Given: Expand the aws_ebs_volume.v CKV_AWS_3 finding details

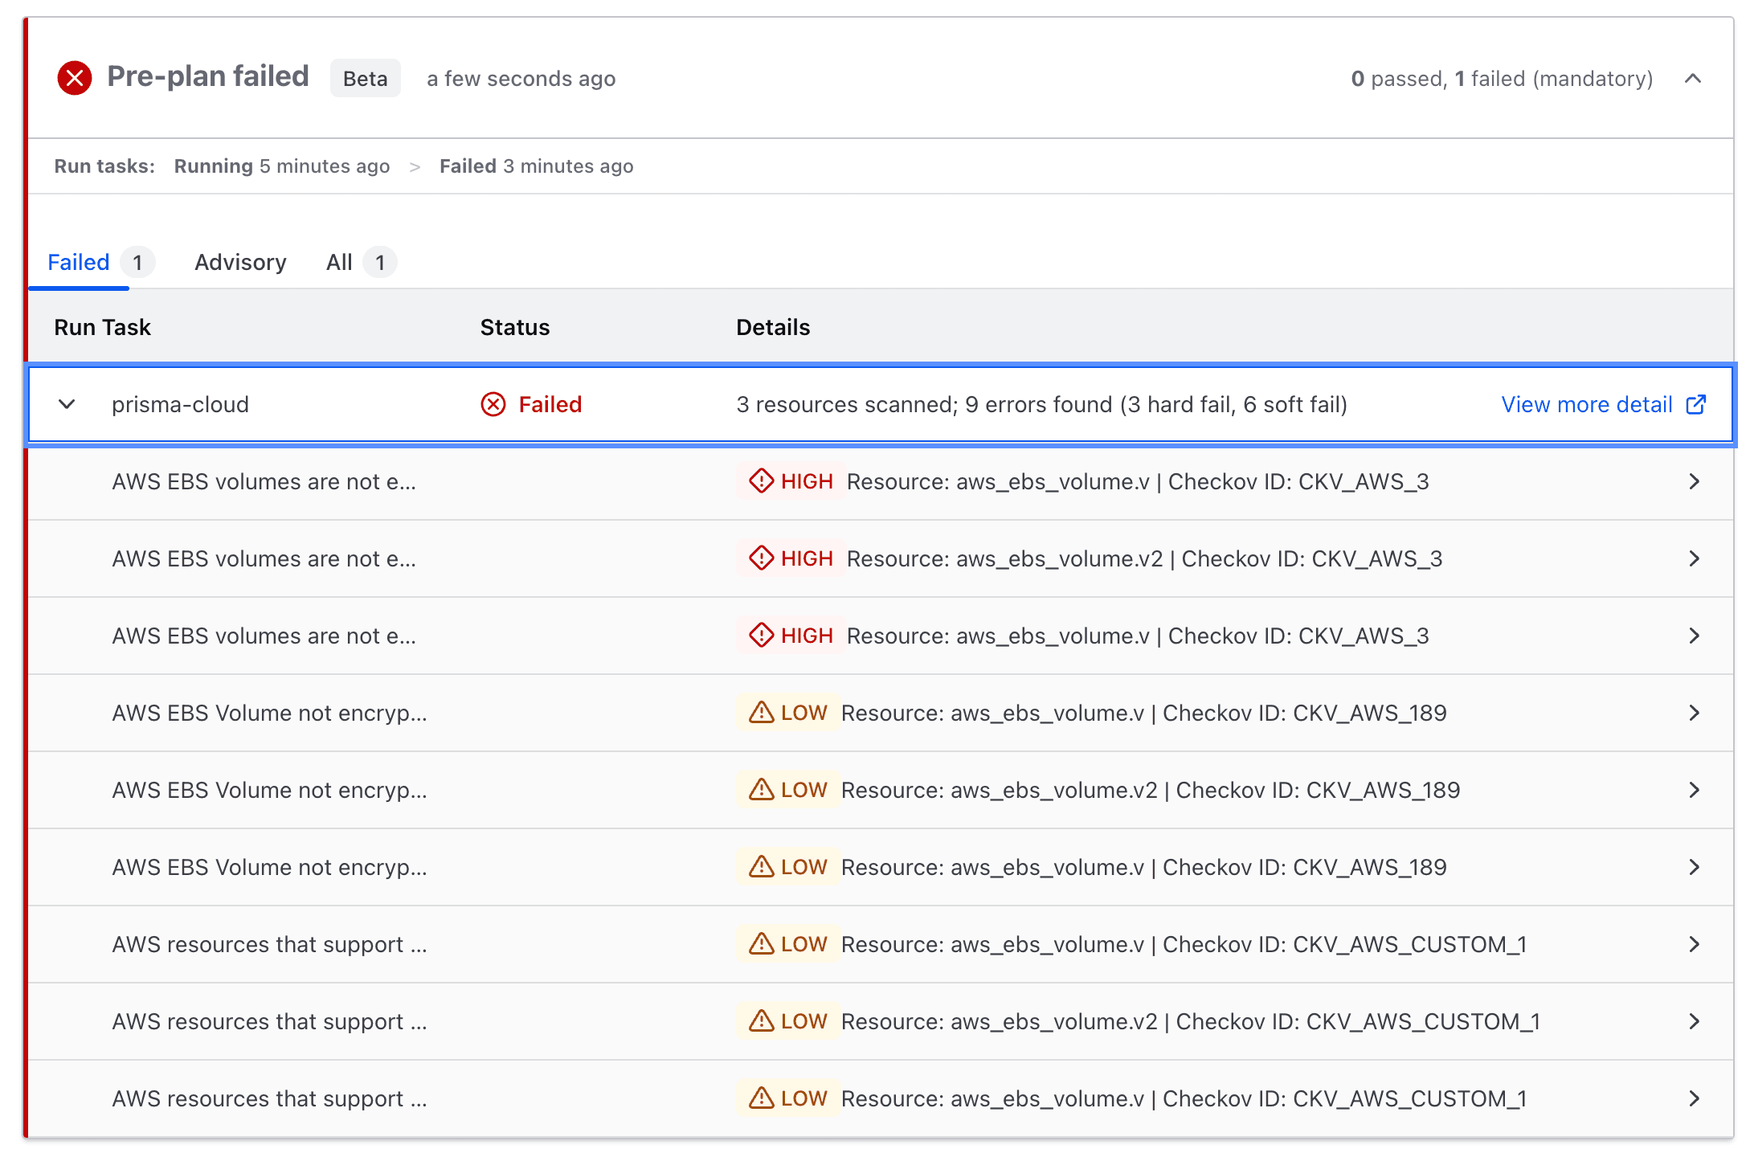Looking at the screenshot, I should (1695, 480).
